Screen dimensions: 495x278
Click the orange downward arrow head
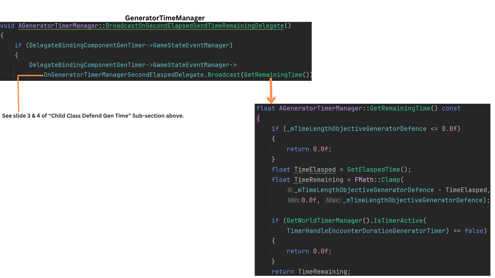point(271,100)
